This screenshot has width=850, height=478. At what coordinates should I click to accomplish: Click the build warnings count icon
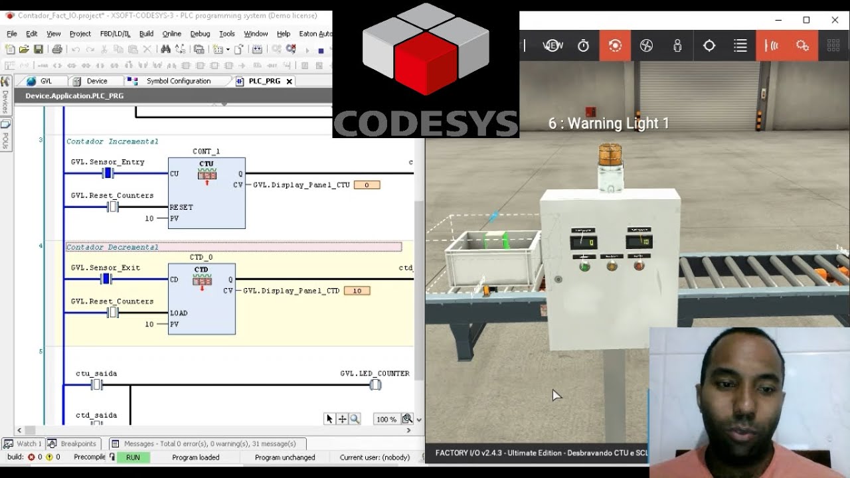point(49,457)
